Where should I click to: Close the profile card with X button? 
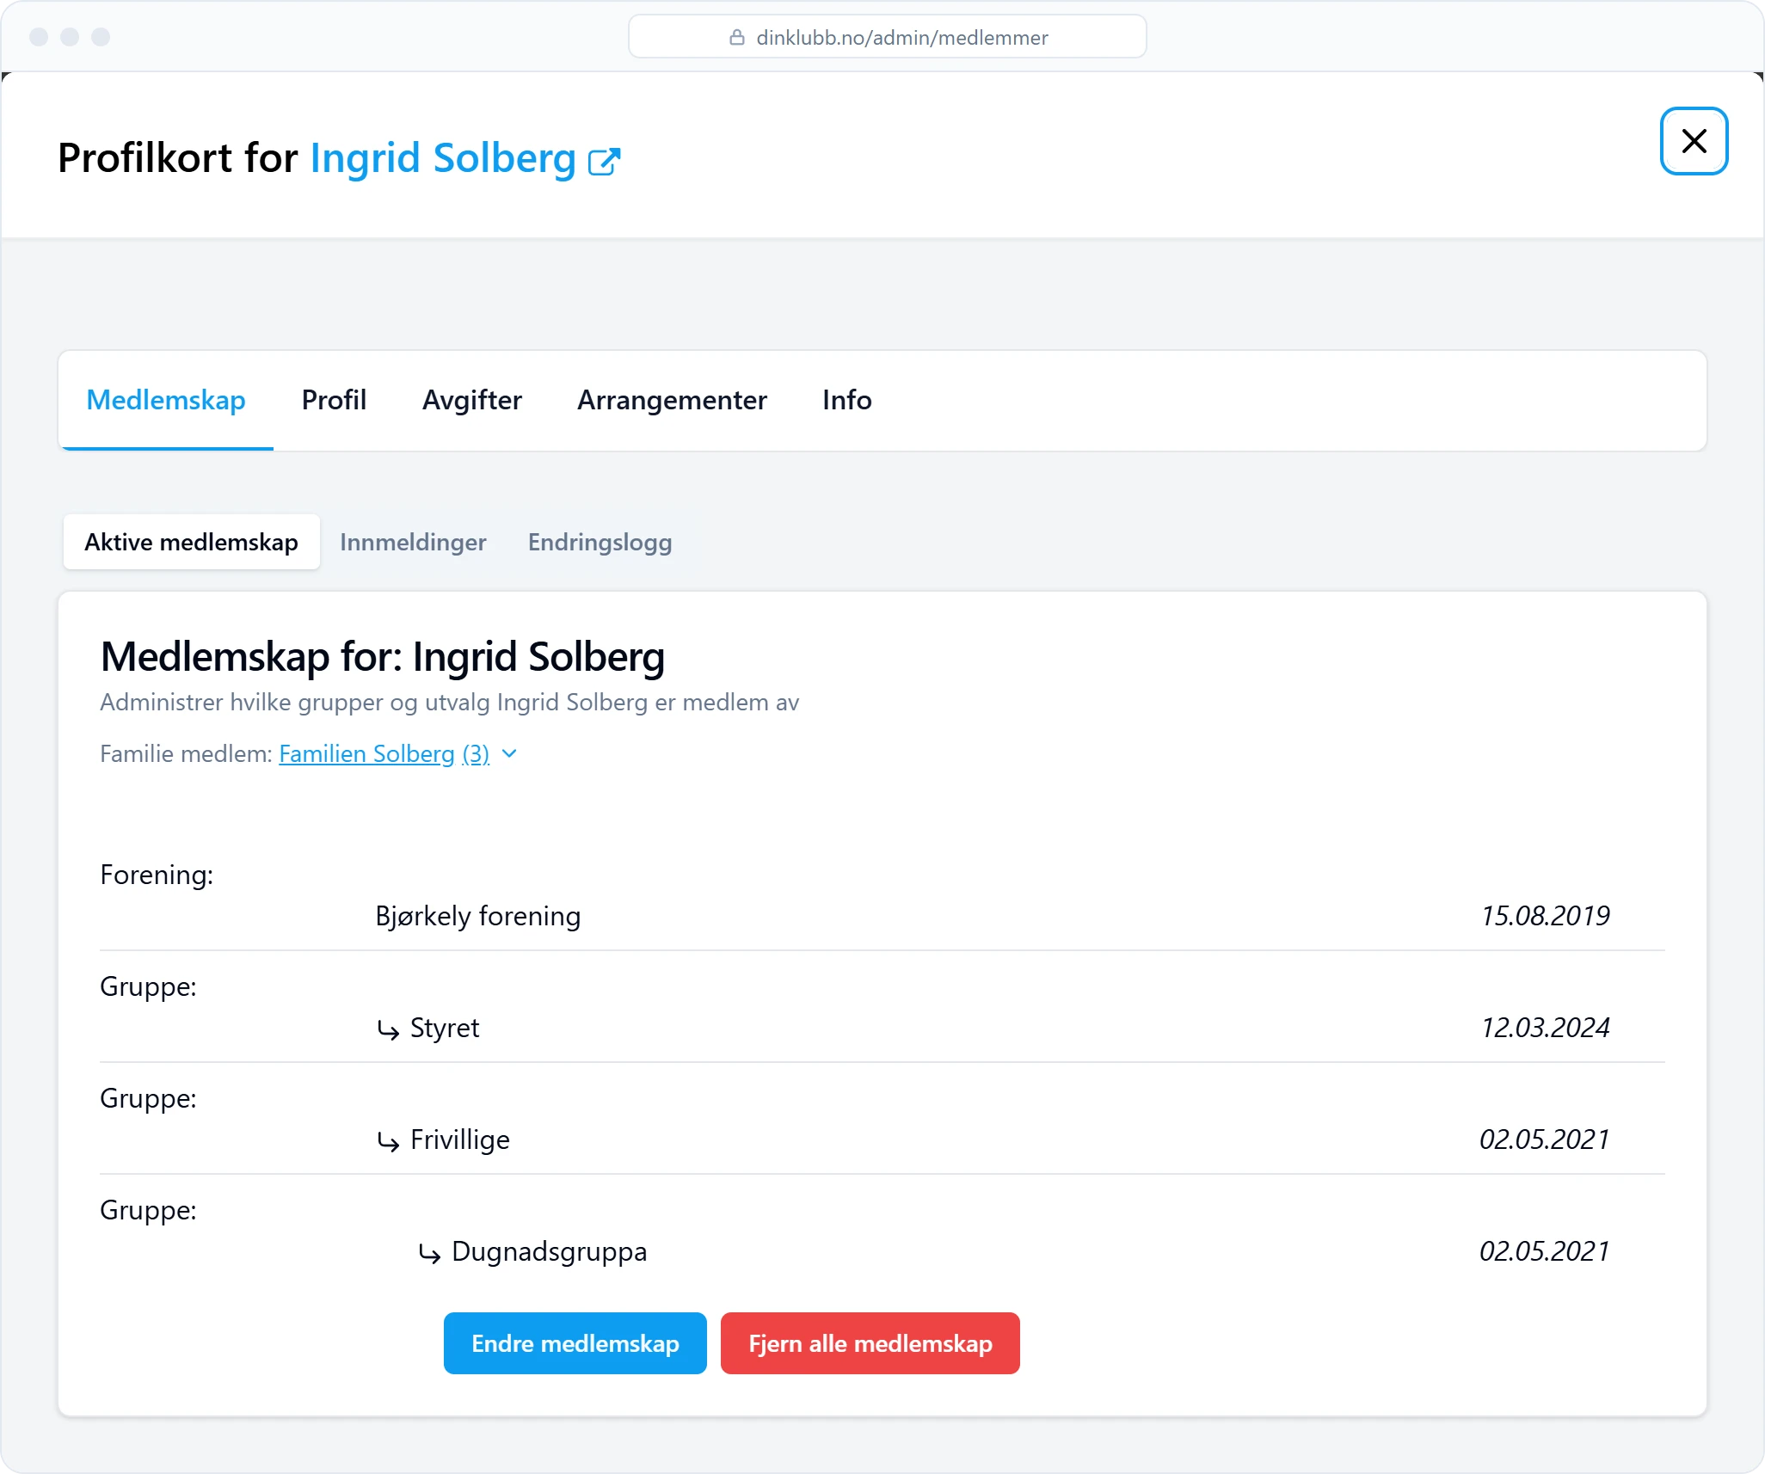[1694, 141]
